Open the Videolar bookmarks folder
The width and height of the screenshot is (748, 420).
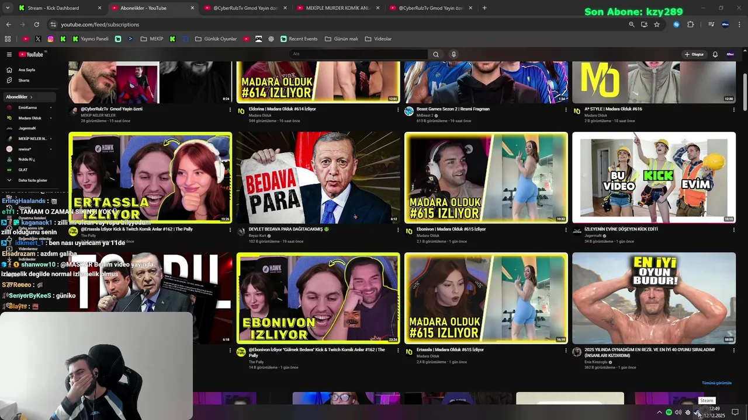coord(378,39)
